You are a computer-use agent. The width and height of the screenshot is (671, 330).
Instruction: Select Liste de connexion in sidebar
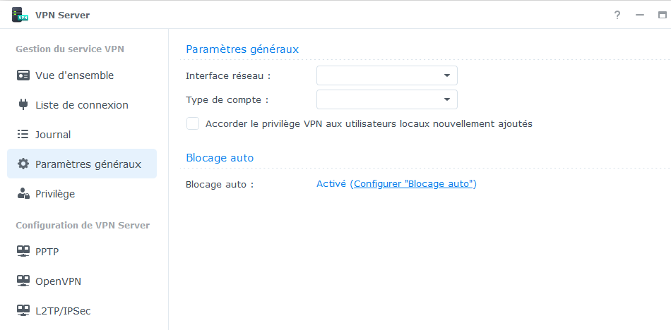[81, 105]
